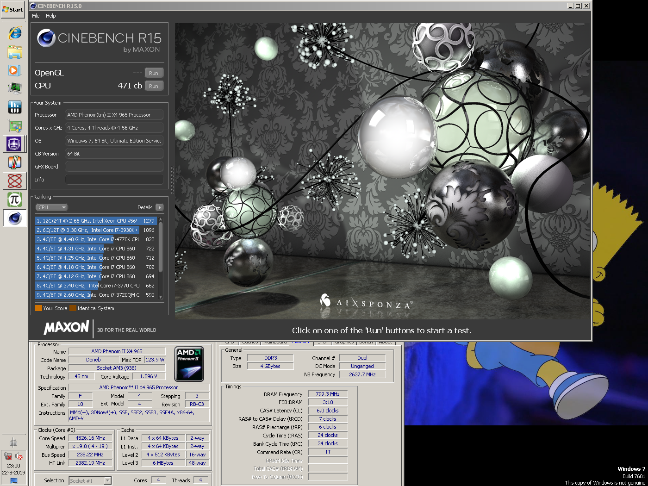Select ranking entry 2 Core i7-3930K
648x486 pixels.
click(96, 230)
